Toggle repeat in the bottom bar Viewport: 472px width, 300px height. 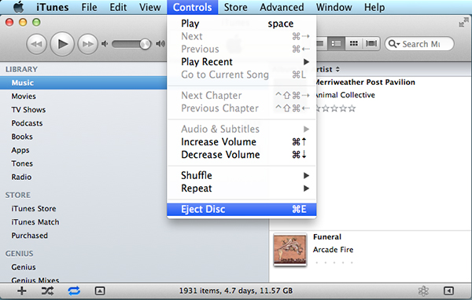[74, 291]
